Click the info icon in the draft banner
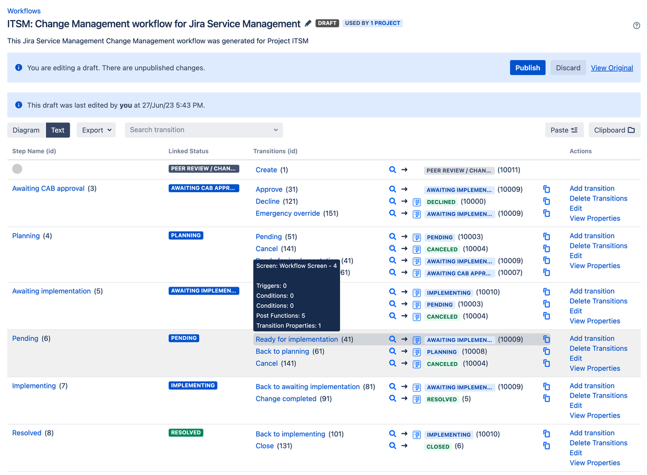This screenshot has width=647, height=475. (x=19, y=68)
